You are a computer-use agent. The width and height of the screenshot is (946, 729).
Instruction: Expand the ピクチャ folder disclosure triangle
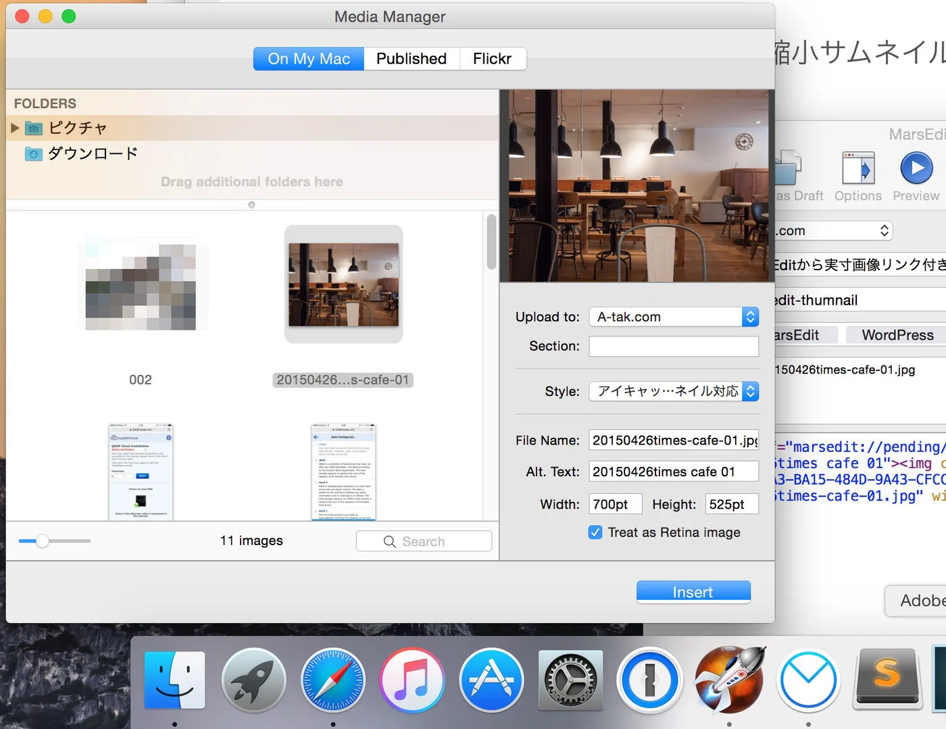(x=15, y=128)
